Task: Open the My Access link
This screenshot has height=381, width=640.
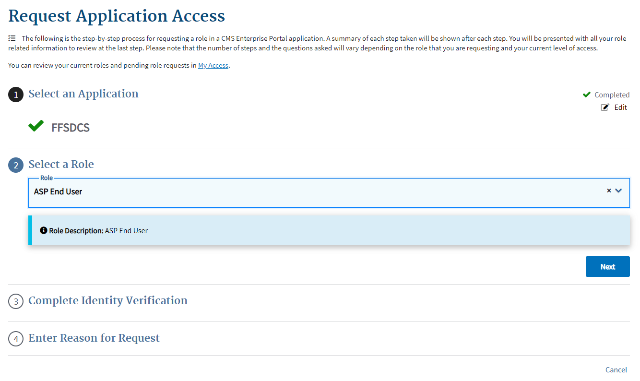Action: [213, 65]
